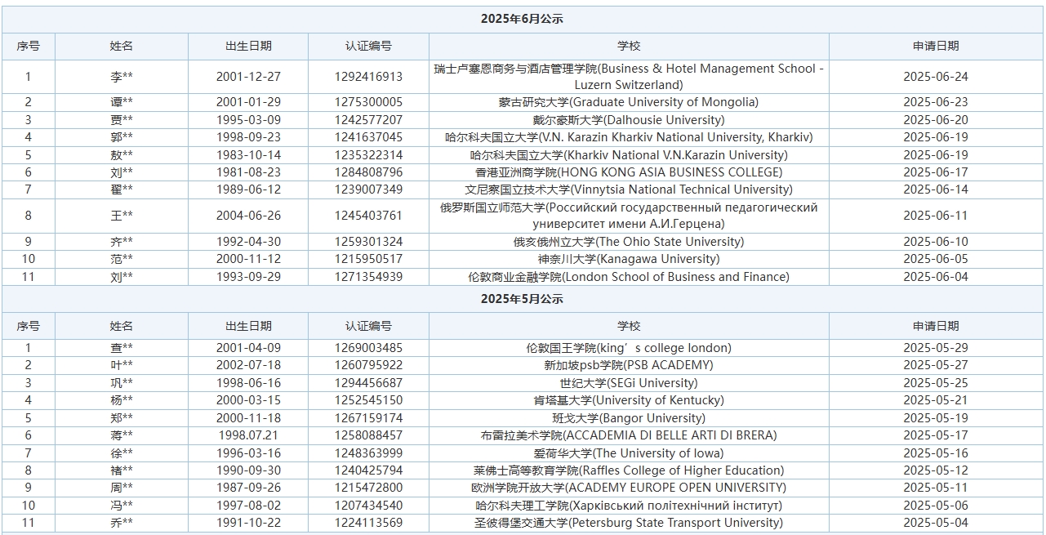Select the name 巩** in the table
The width and height of the screenshot is (1046, 535).
[122, 383]
